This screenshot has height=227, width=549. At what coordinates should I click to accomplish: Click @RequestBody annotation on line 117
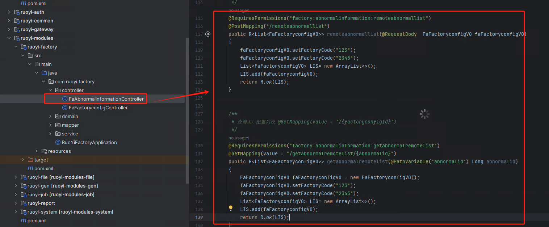click(x=399, y=34)
